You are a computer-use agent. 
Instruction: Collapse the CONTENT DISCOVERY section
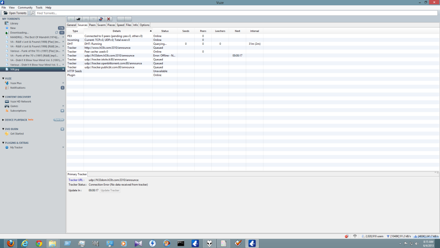pyautogui.click(x=3, y=97)
